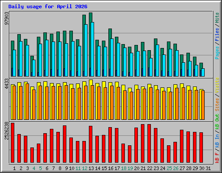Click the blue 'Files' legend label
222x173 pixels.
coord(217,35)
